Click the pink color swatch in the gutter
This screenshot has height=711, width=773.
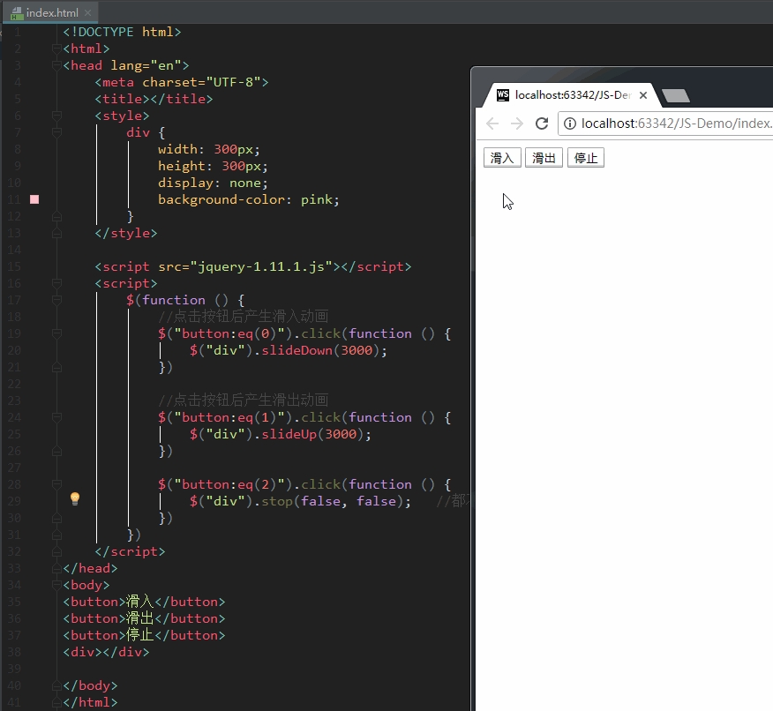[x=34, y=199]
